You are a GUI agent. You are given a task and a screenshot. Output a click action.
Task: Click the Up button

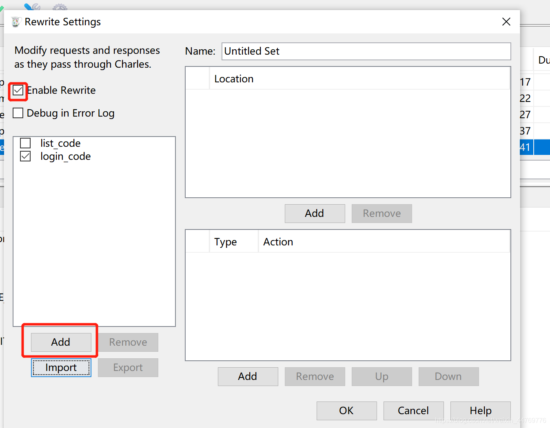(382, 377)
